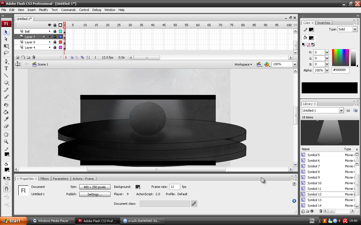The image size is (361, 225).
Task: Pick the Hand tool
Action: pos(6,135)
